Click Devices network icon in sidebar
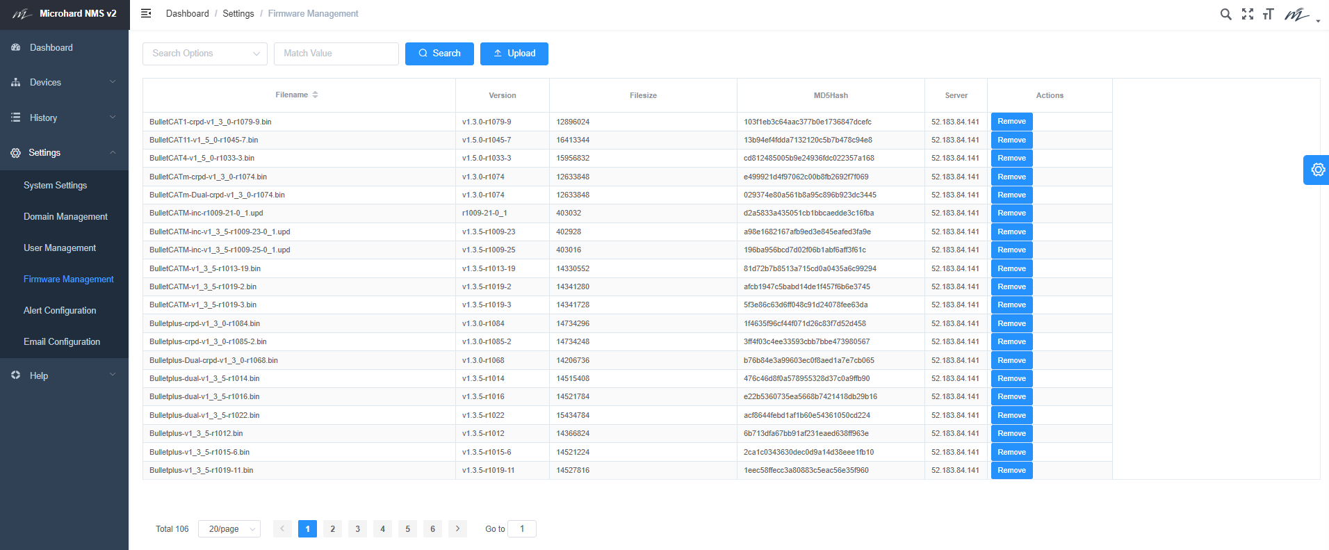This screenshot has height=550, width=1329. [16, 82]
